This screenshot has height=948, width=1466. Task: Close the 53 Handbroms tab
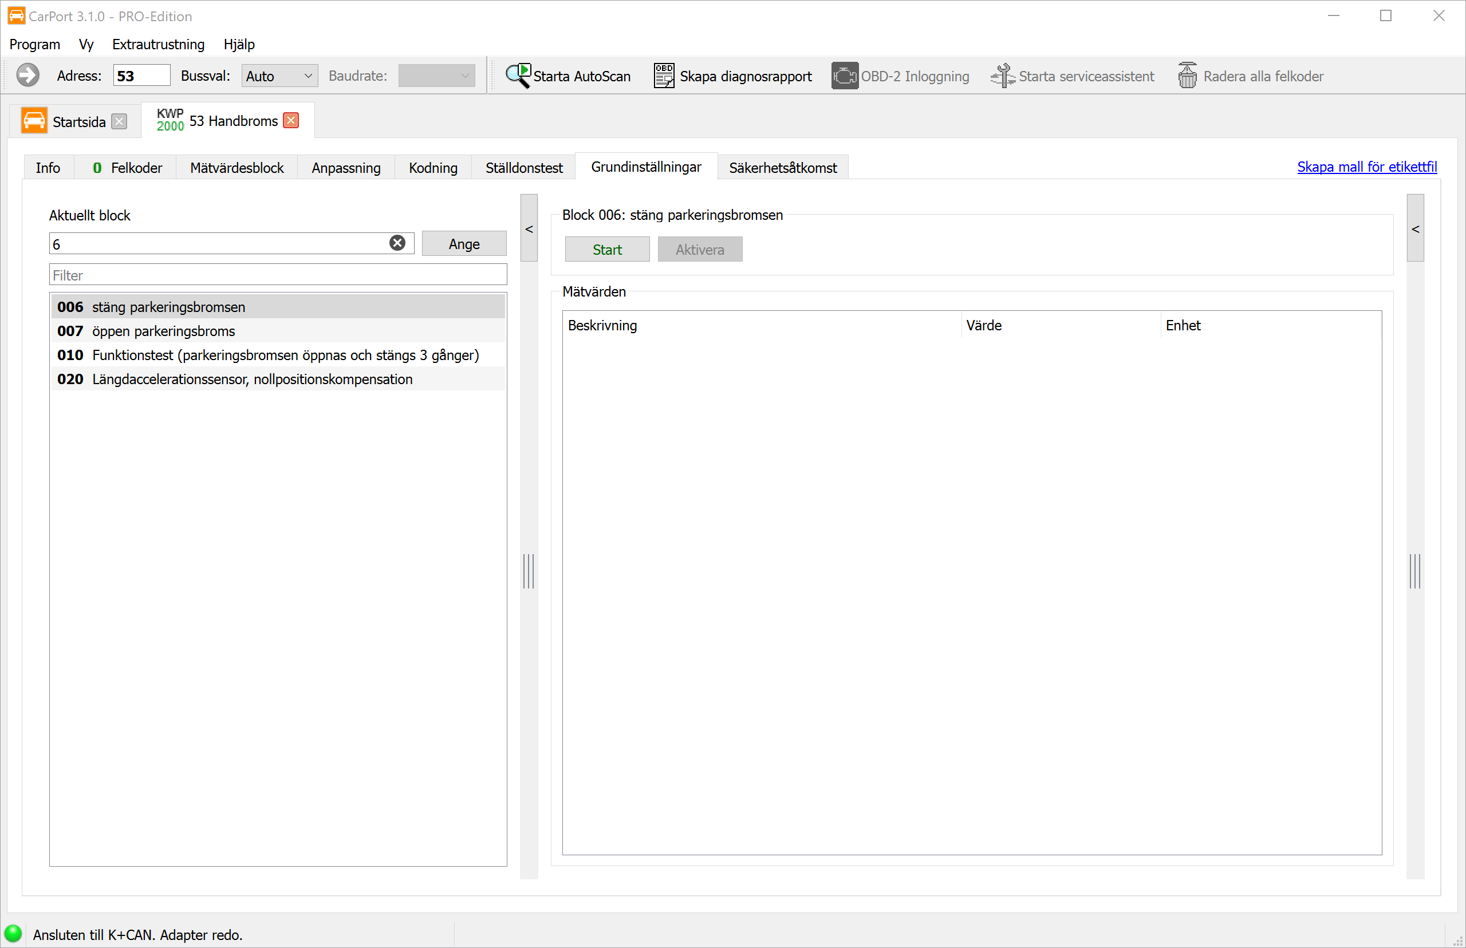291,120
